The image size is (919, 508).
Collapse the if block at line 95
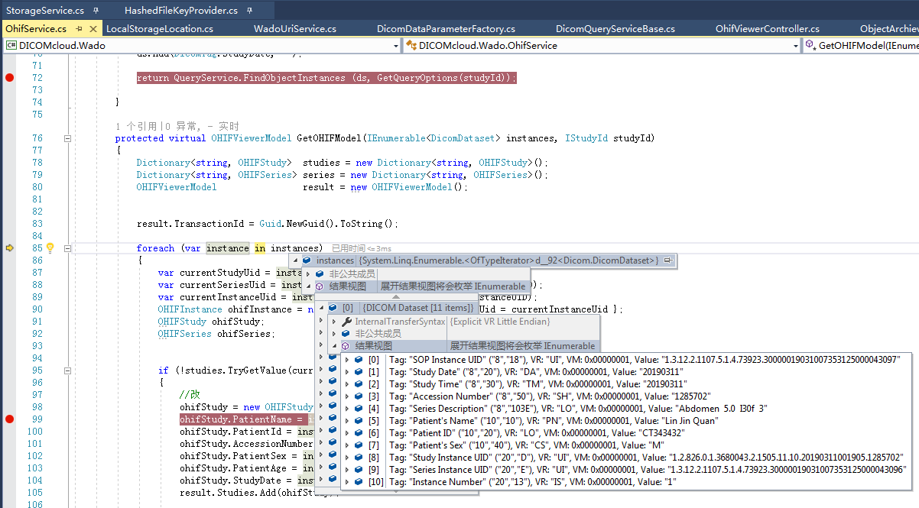pos(67,370)
